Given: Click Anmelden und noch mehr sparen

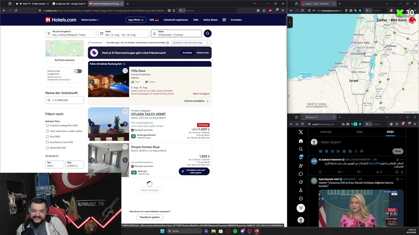Looking at the screenshot, I should coord(194,171).
